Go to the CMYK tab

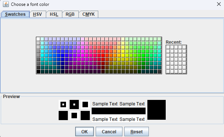(x=88, y=14)
